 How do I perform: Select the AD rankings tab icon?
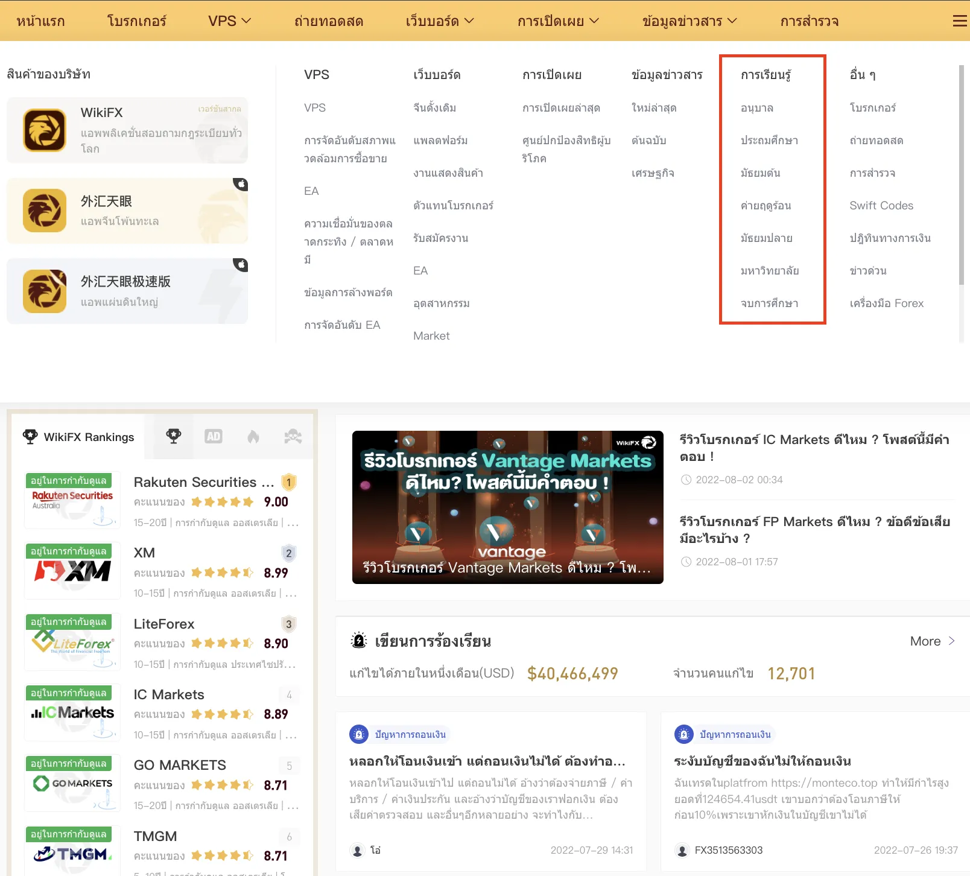click(x=214, y=436)
